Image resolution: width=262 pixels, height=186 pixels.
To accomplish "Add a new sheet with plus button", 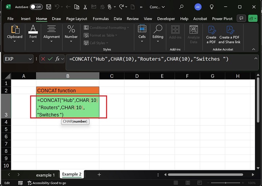I will [99, 175].
